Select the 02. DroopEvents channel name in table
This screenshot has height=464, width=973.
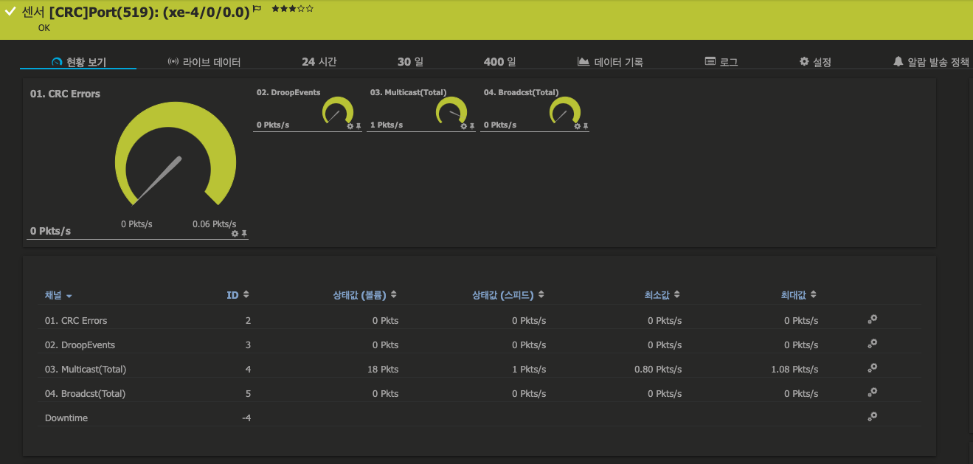coord(80,345)
